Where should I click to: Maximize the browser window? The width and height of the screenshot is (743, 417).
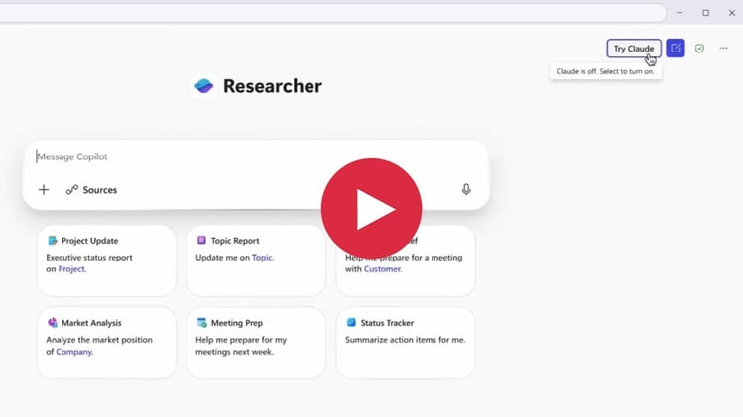[705, 13]
